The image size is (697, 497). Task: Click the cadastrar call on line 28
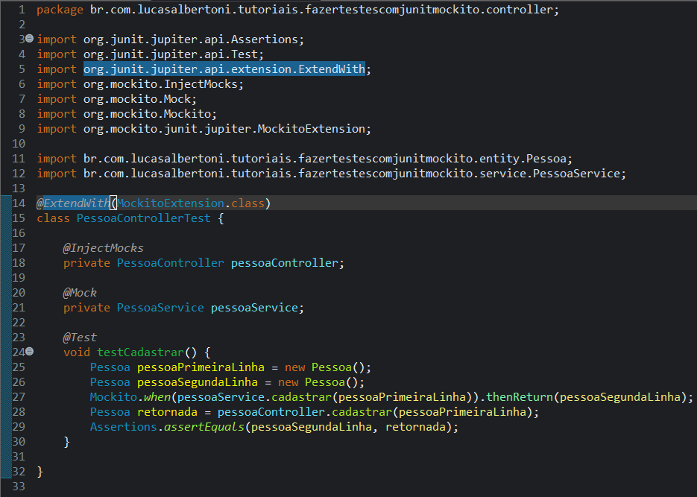coord(362,411)
